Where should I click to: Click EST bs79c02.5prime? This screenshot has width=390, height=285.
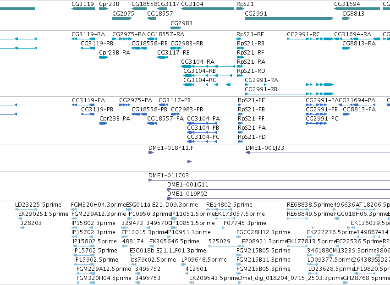[133, 264]
